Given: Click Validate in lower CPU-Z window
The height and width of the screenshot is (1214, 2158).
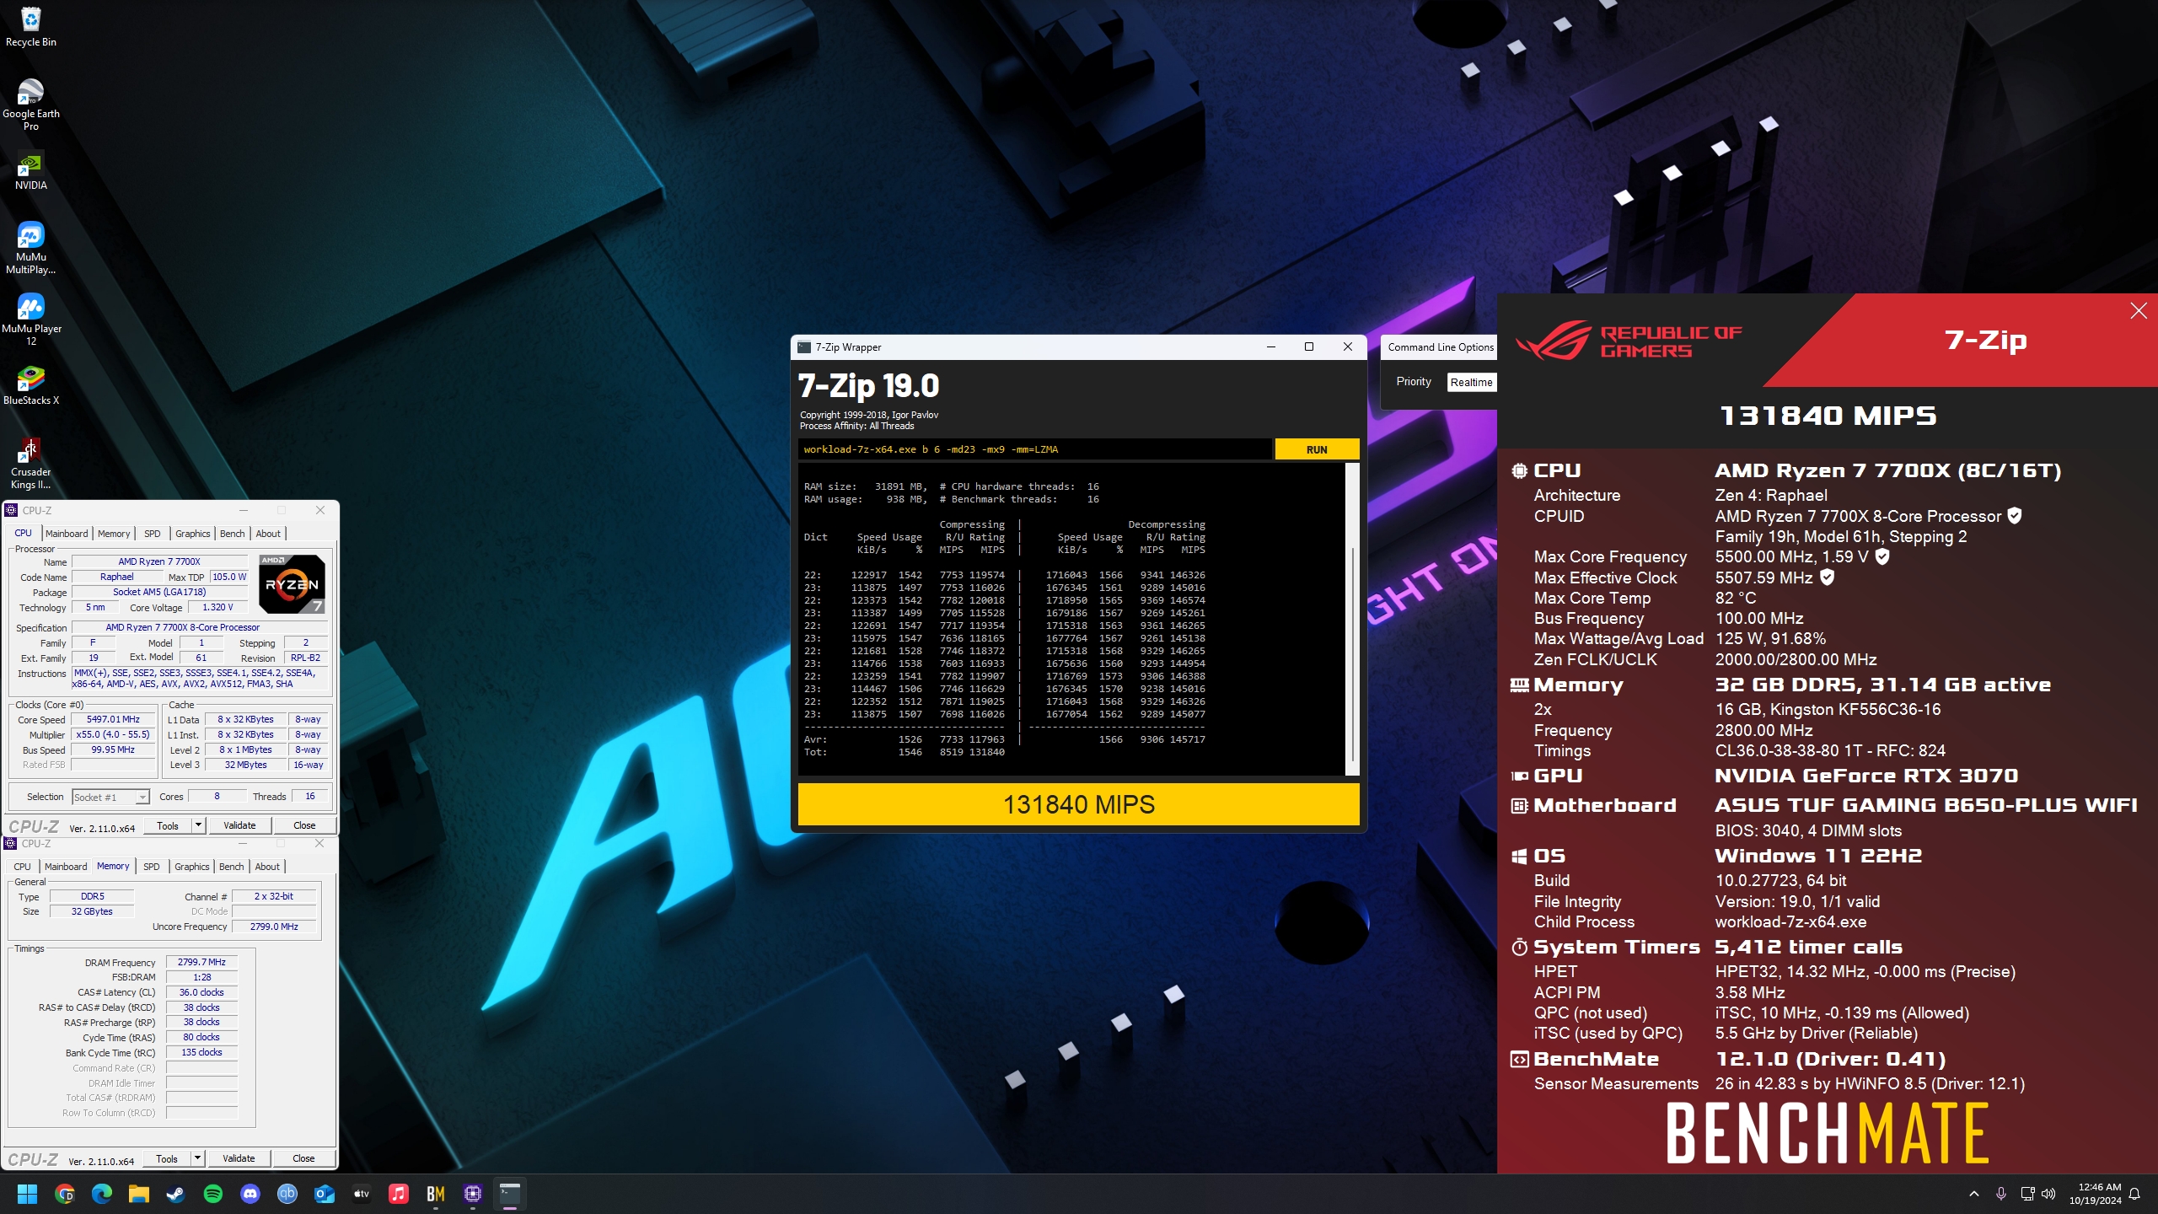Looking at the screenshot, I should 239,1158.
